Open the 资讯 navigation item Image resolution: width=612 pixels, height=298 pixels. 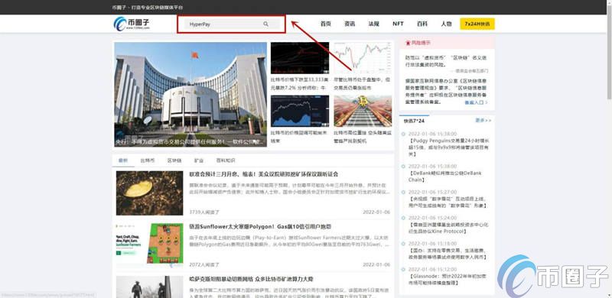[350, 24]
